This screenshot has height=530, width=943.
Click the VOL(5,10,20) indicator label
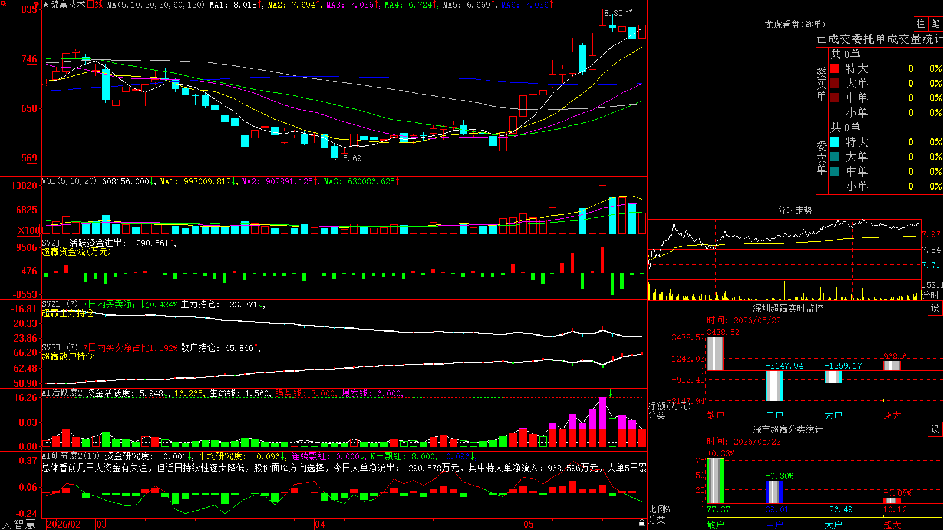click(x=69, y=181)
